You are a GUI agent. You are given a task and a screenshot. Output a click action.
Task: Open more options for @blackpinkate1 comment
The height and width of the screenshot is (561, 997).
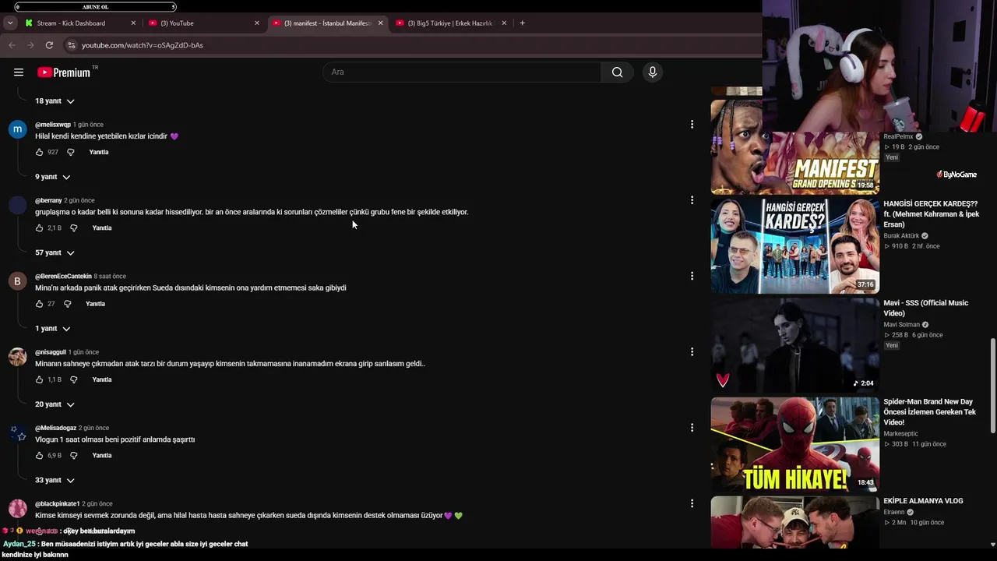coord(692,503)
